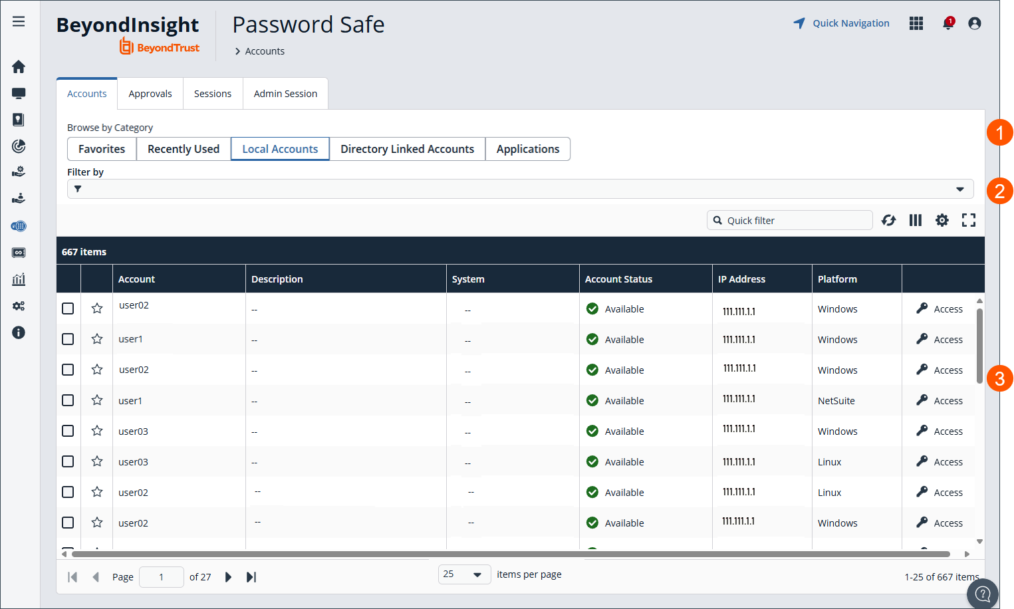This screenshot has width=1014, height=609.
Task: Select checkbox for user03 Linux row
Action: pyautogui.click(x=68, y=461)
